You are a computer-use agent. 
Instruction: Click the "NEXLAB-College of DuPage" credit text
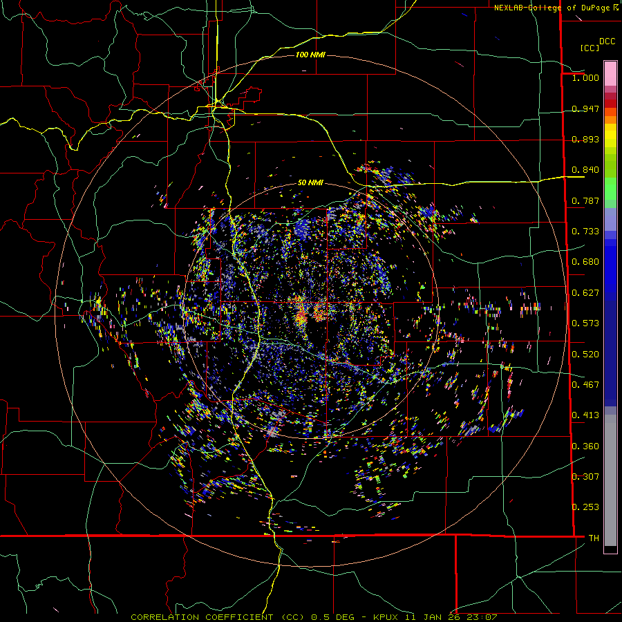[552, 8]
